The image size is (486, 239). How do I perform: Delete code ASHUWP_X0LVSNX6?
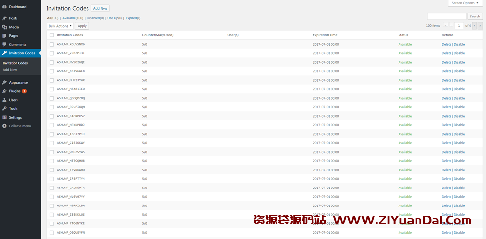(x=446, y=44)
